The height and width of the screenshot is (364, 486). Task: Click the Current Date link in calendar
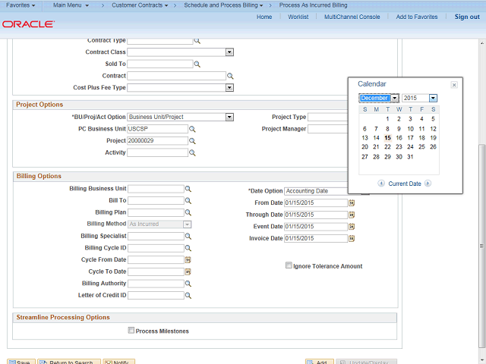404,184
